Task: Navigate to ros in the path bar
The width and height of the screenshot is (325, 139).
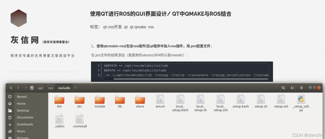Action: pos(51,88)
